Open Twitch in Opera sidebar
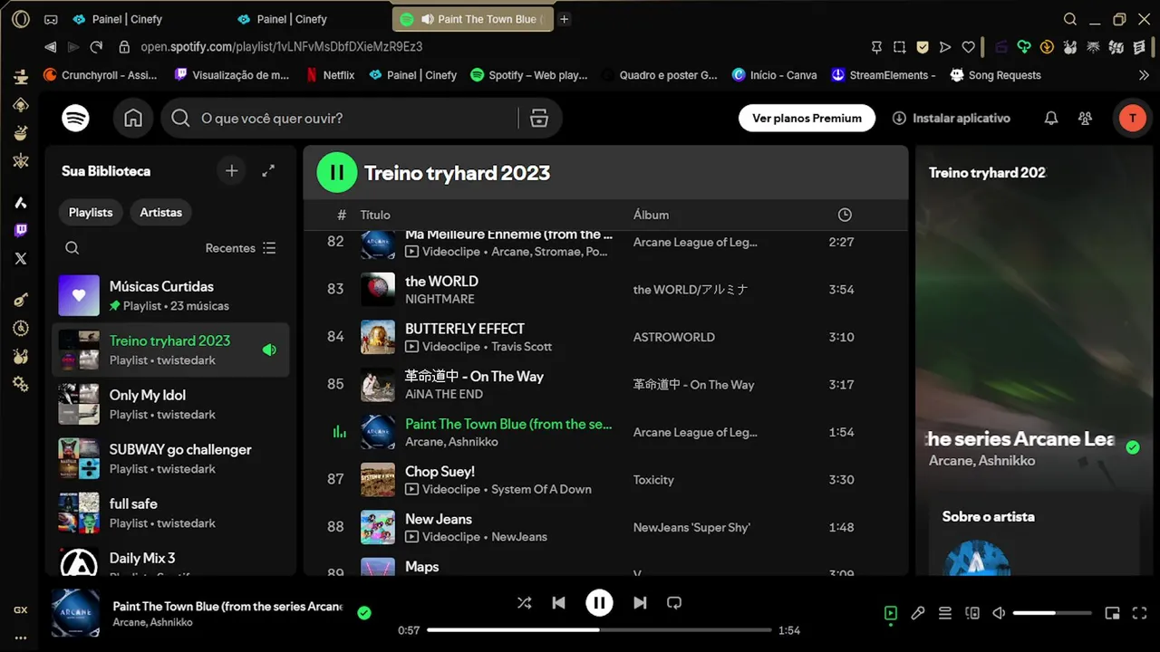 pyautogui.click(x=21, y=230)
